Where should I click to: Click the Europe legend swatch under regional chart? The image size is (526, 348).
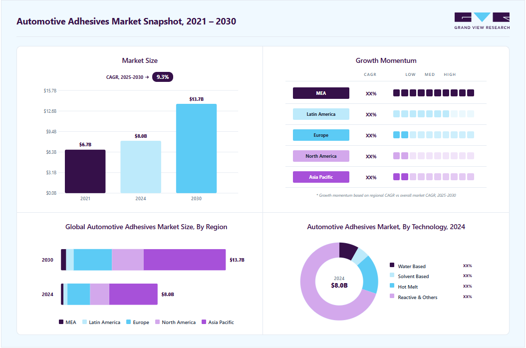(x=128, y=322)
